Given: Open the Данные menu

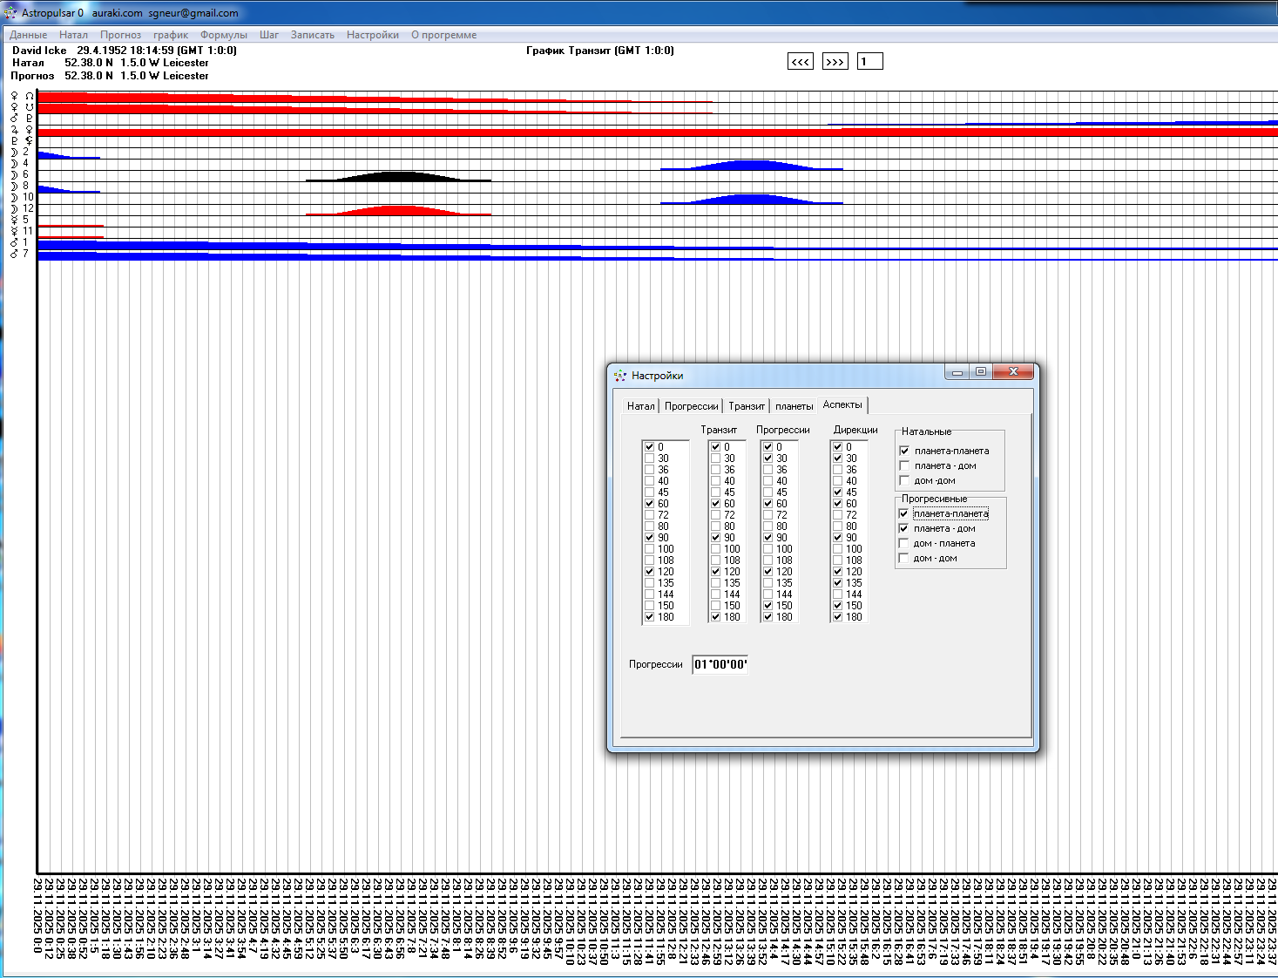Looking at the screenshot, I should pos(28,35).
